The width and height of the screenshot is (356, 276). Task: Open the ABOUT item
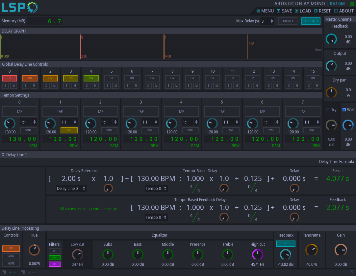[344, 11]
